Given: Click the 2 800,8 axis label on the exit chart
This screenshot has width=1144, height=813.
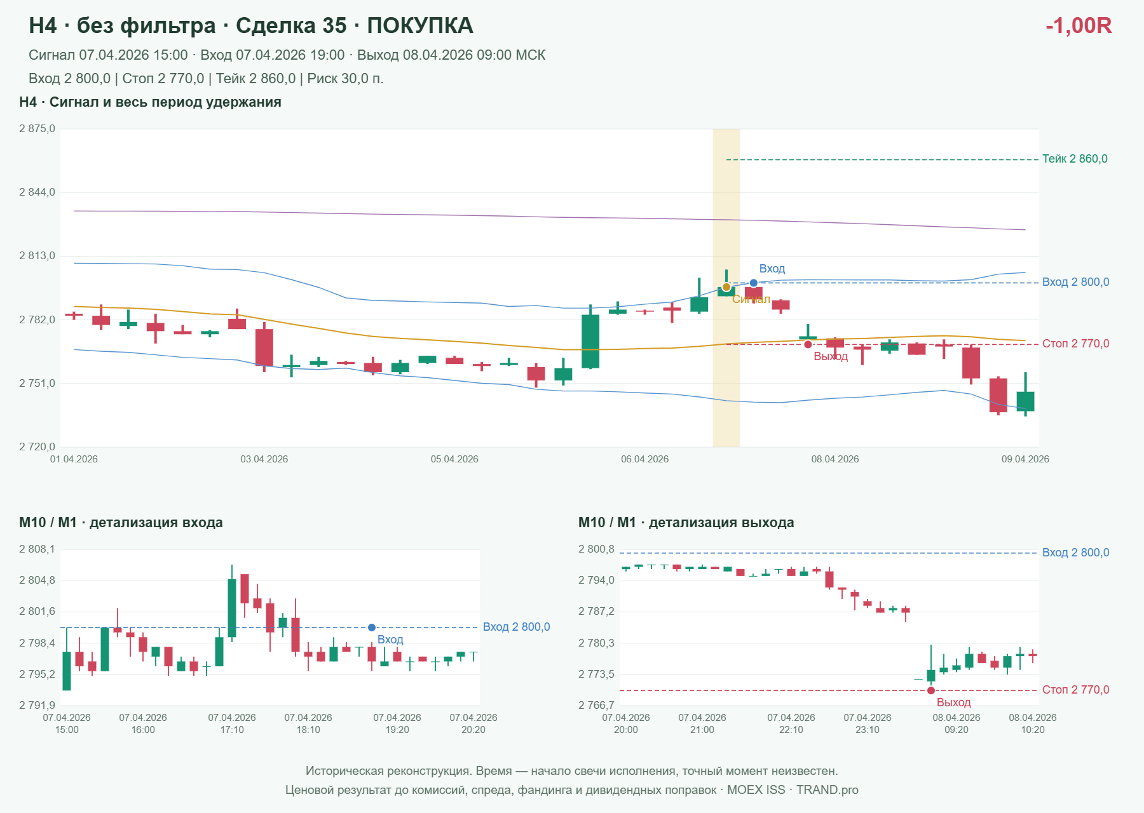Looking at the screenshot, I should click(x=596, y=549).
